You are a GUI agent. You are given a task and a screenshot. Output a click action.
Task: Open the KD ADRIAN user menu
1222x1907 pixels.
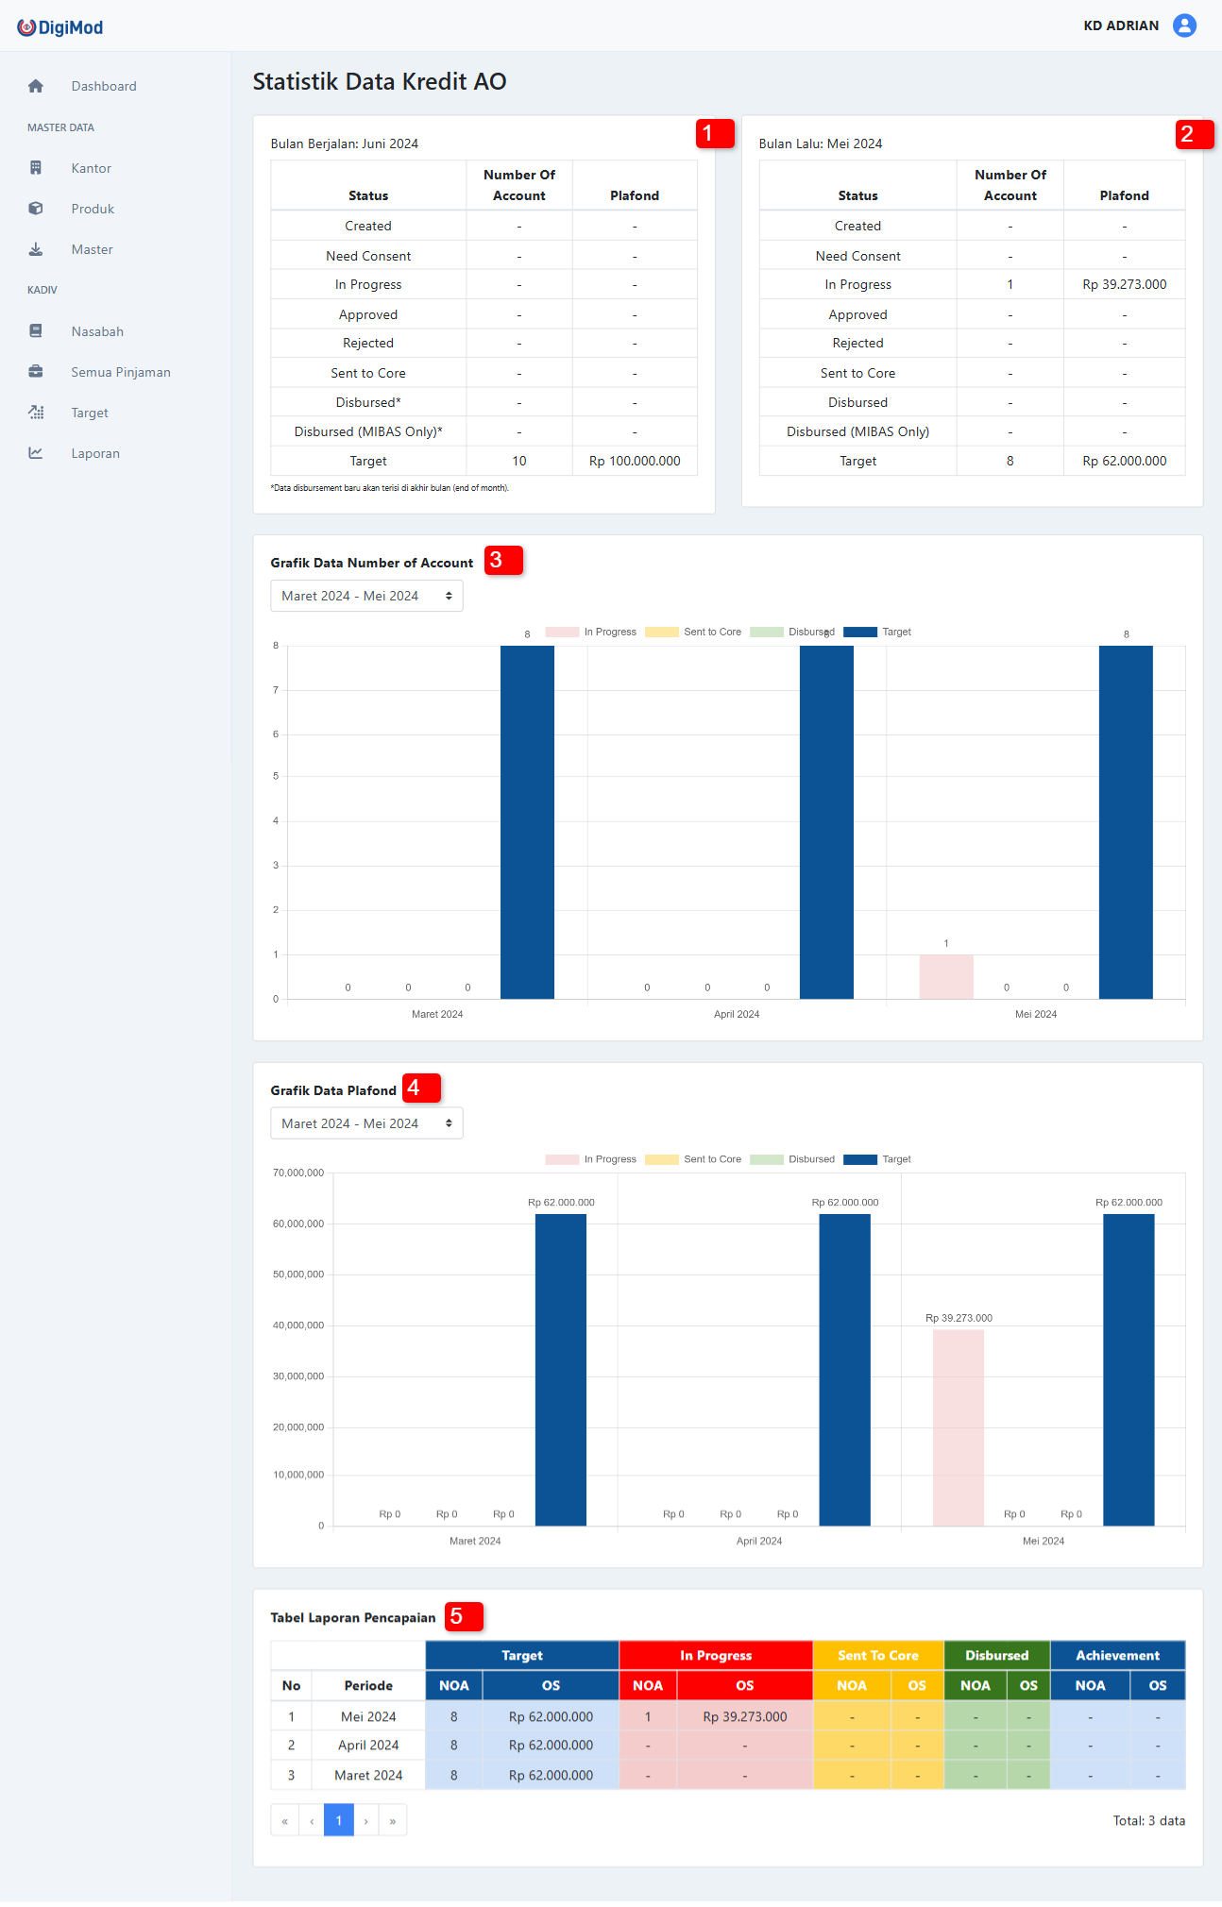1121,25
